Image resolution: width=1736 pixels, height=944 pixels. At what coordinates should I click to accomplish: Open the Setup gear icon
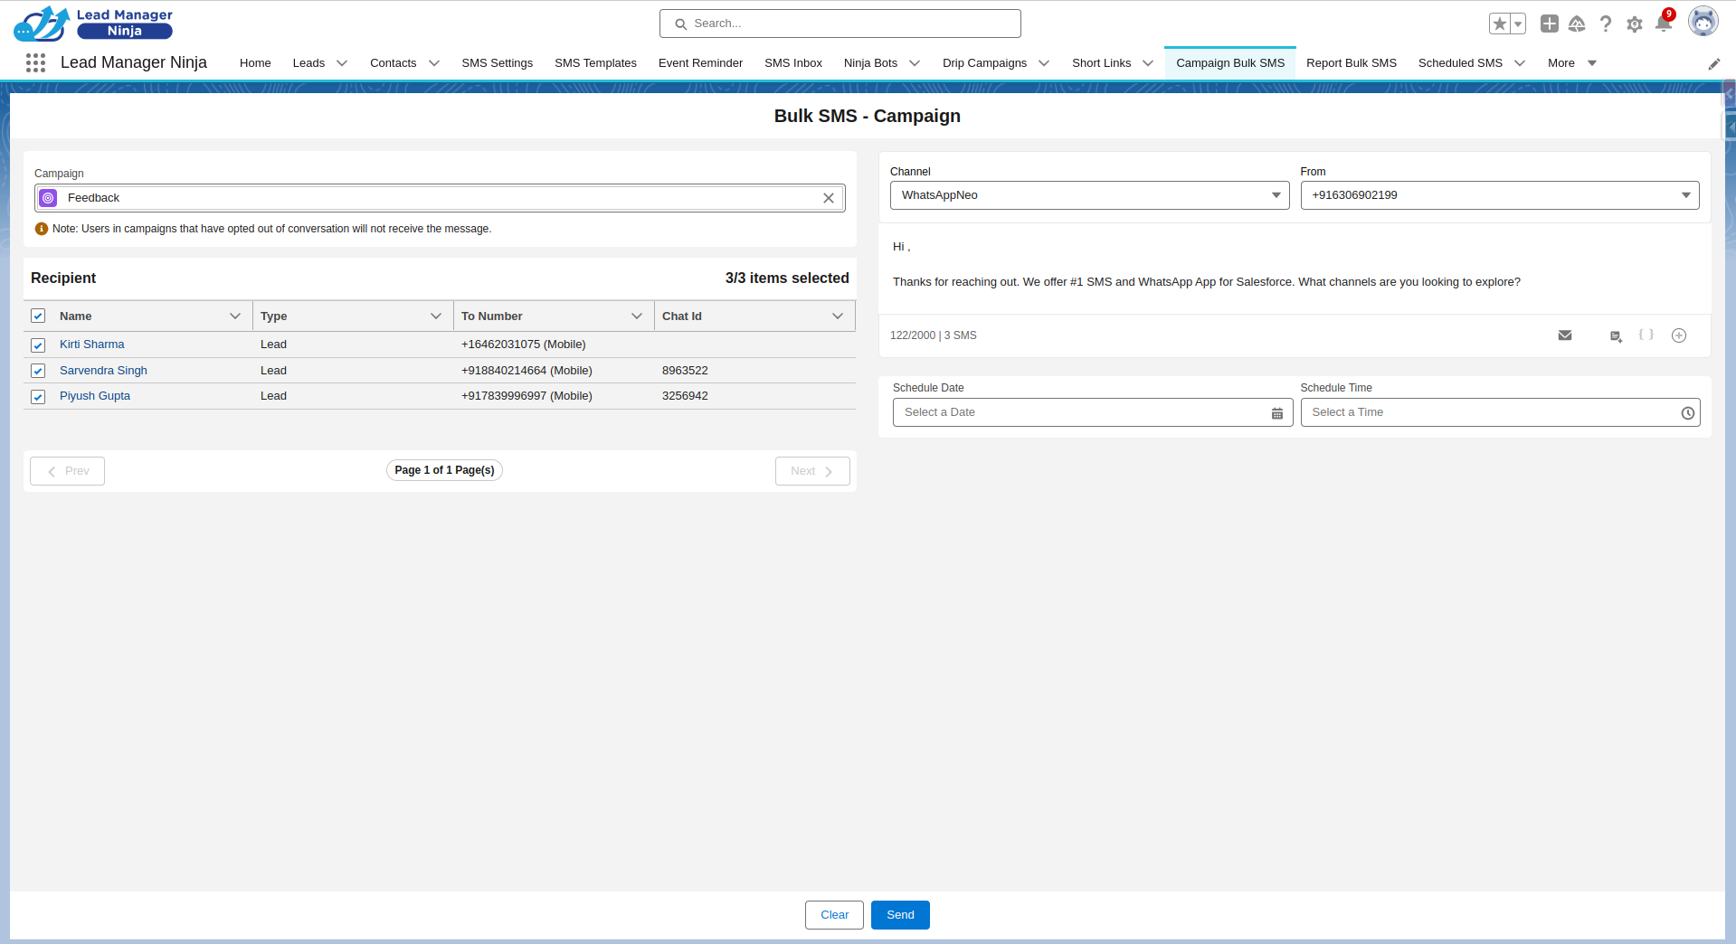tap(1635, 24)
